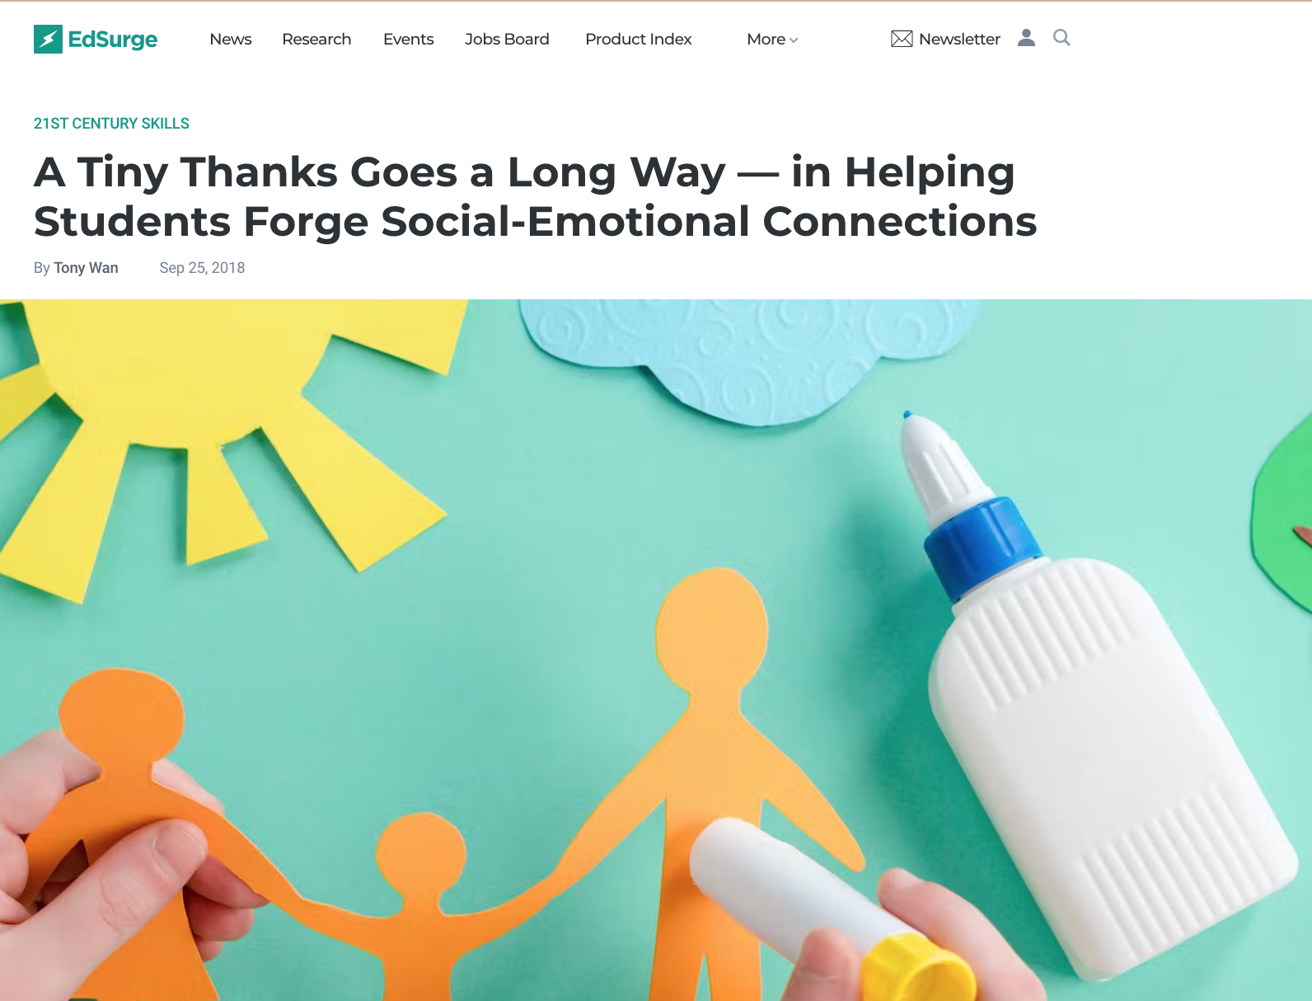The width and height of the screenshot is (1312, 1001).
Task: Click the EdSurge wordmark text
Action: coord(113,39)
